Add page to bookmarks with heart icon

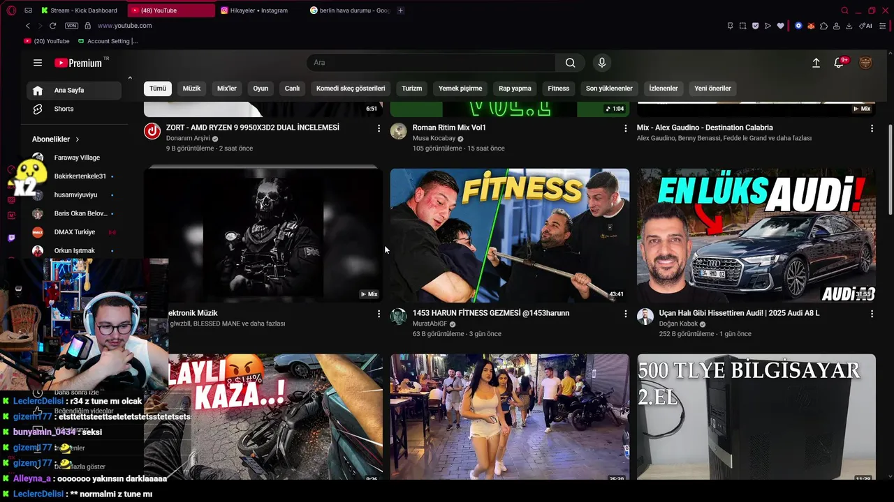(x=780, y=26)
